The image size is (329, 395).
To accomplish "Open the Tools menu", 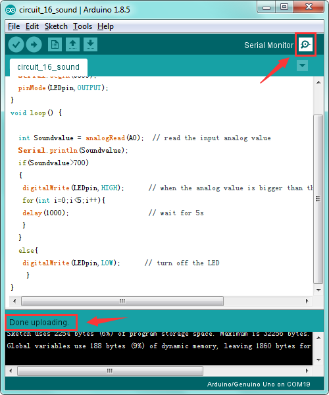I will pyautogui.click(x=82, y=26).
